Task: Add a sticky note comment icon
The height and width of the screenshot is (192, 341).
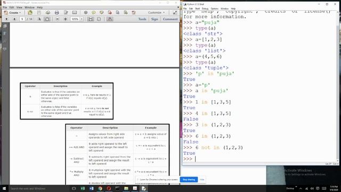Action: pyautogui.click(x=94, y=13)
